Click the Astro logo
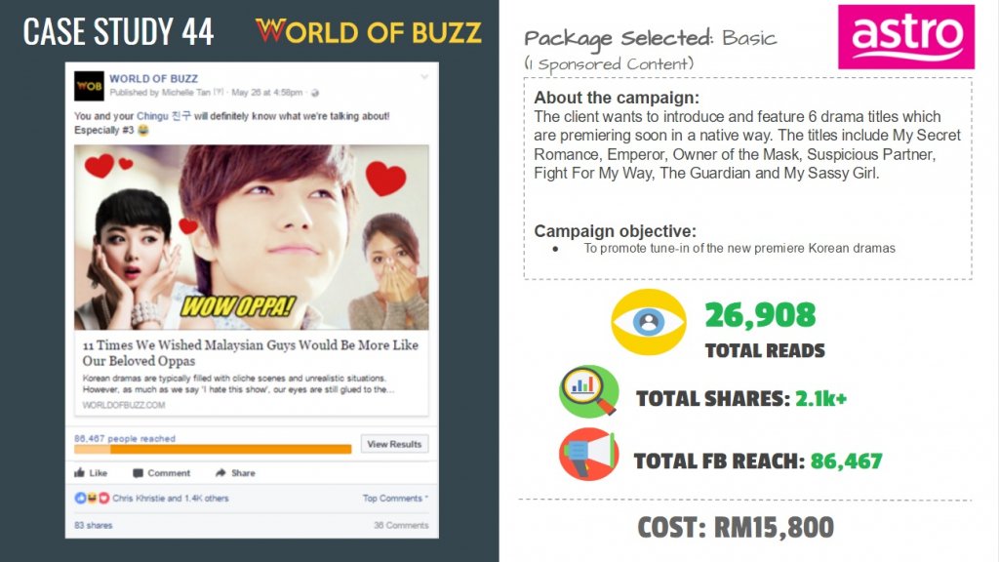999x562 pixels. click(905, 37)
